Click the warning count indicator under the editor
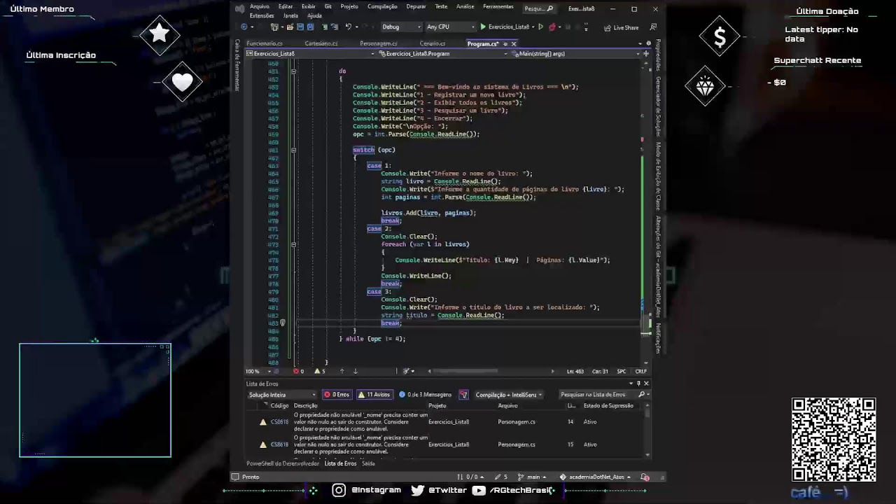 [321, 371]
